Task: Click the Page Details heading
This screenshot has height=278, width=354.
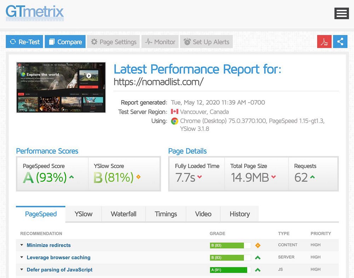Action: tap(187, 151)
